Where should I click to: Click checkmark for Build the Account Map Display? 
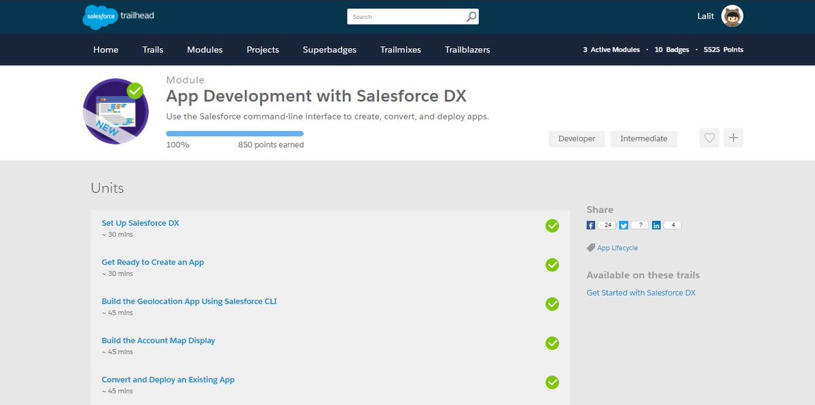point(552,343)
